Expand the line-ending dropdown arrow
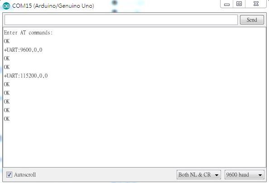Image resolution: width=269 pixels, height=183 pixels. point(216,175)
